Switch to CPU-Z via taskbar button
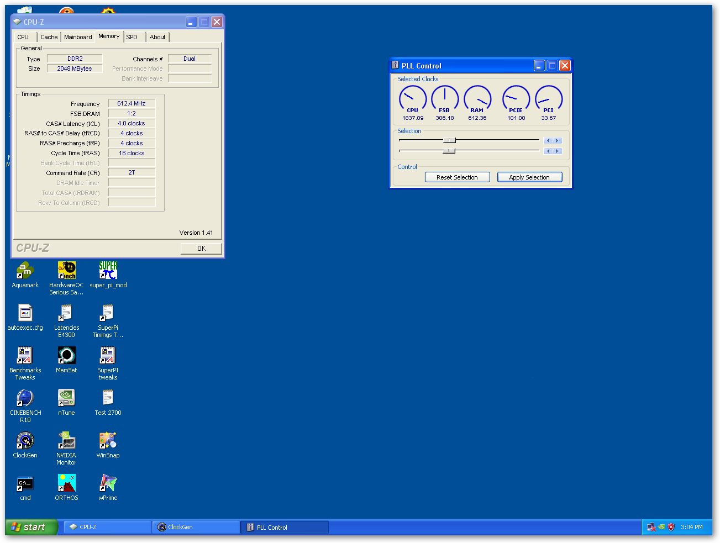Screen dimensions: 720x543 tap(108, 527)
